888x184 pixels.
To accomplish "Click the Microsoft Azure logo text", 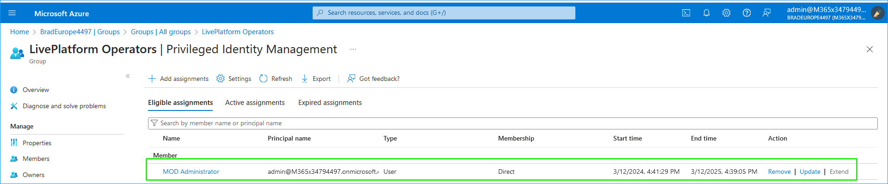I will pyautogui.click(x=62, y=13).
